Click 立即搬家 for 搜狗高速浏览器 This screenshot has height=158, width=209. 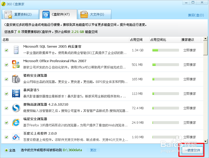(190, 108)
